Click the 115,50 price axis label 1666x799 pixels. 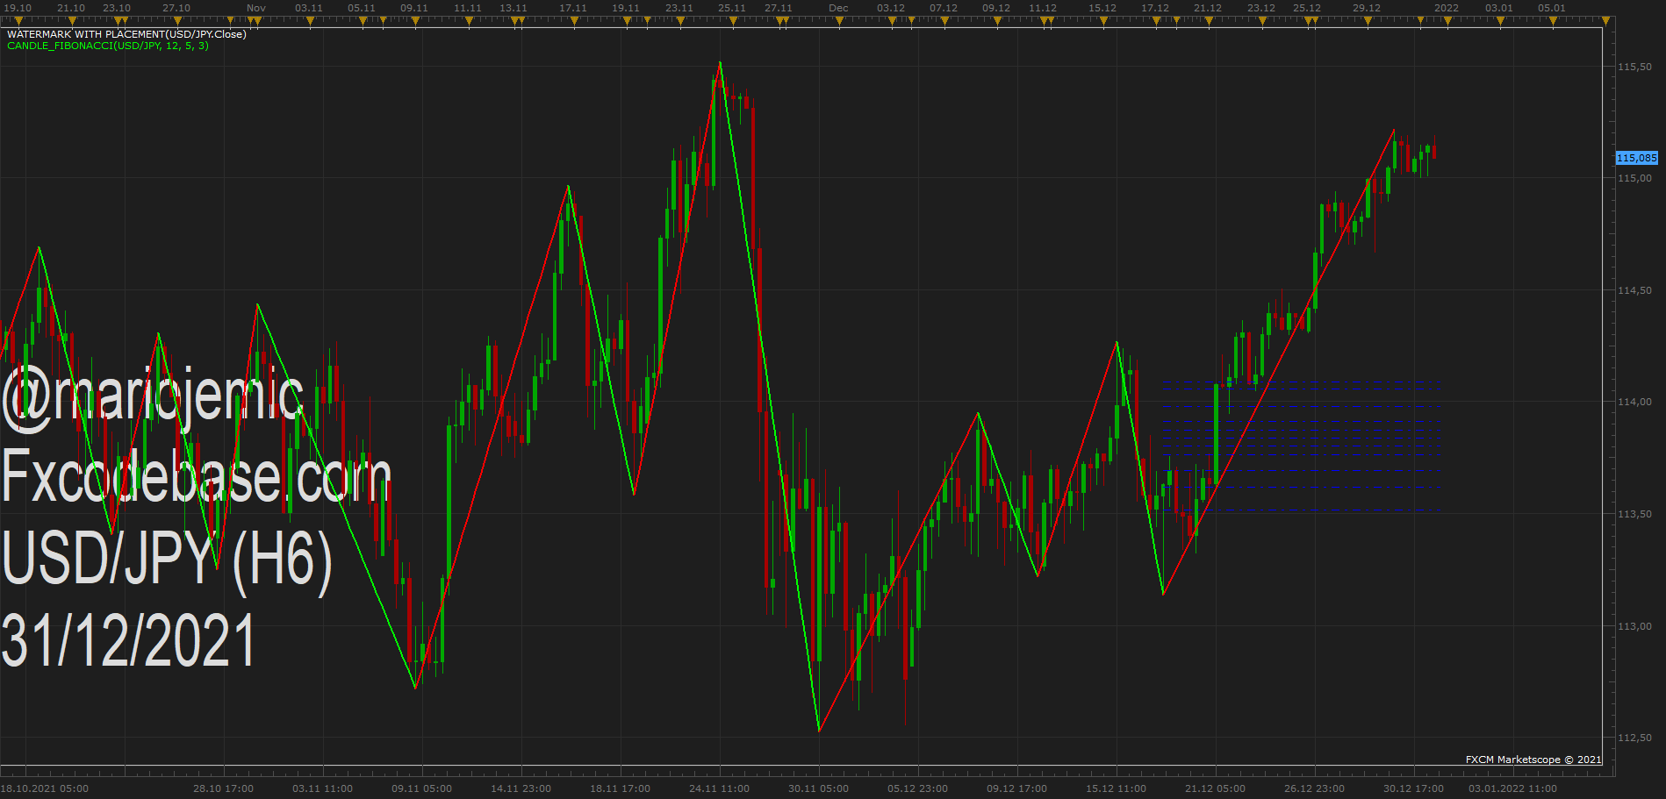tap(1634, 67)
